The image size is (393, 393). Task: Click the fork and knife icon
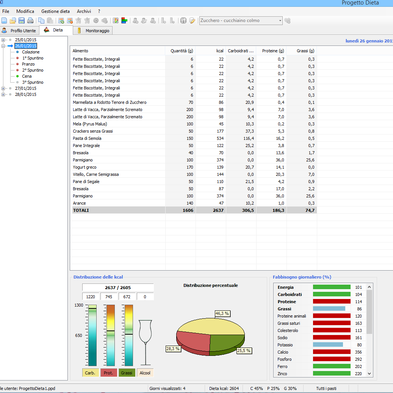click(x=183, y=20)
